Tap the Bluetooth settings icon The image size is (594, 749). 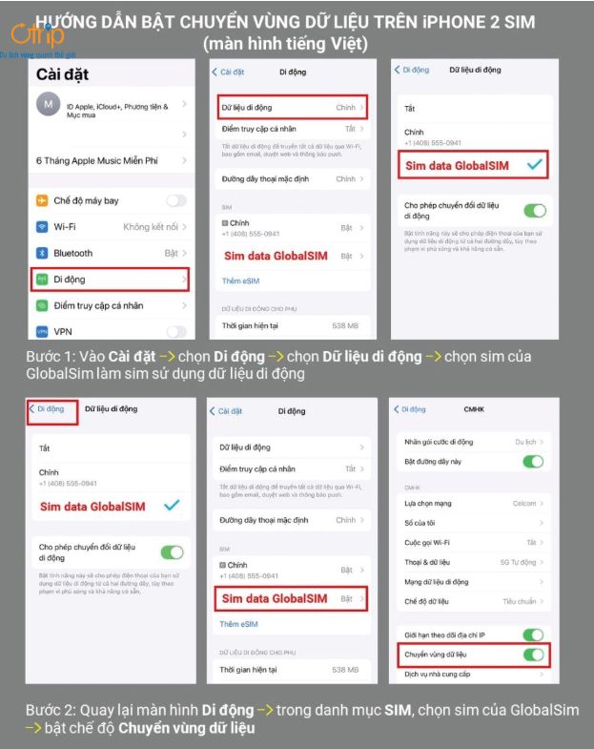click(x=42, y=253)
